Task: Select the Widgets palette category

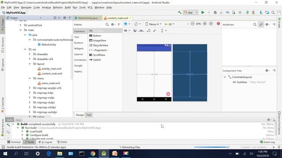Action: 79,48
